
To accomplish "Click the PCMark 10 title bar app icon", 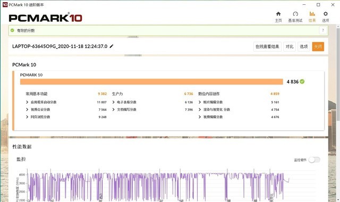I will coord(5,5).
